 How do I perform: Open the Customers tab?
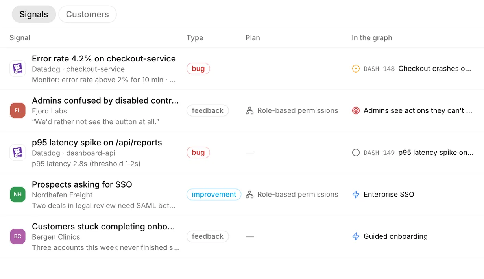tap(87, 14)
